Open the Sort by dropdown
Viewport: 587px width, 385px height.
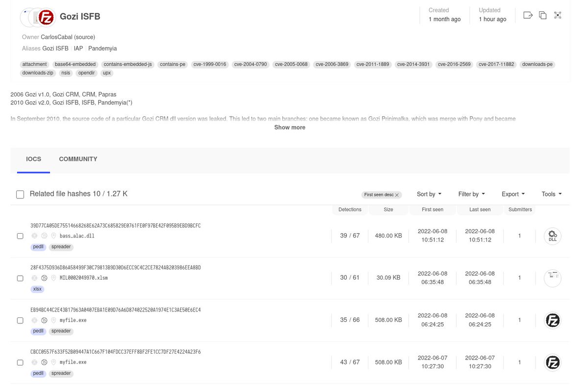click(x=429, y=194)
